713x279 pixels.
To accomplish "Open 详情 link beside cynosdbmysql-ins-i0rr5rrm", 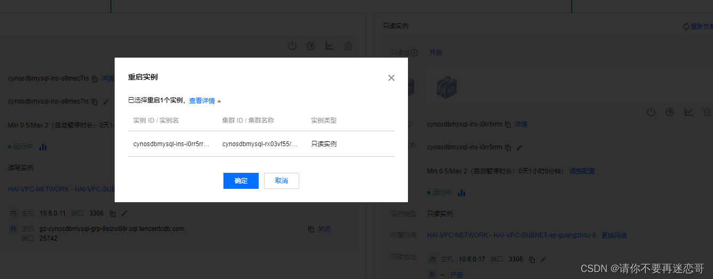I will tap(521, 124).
